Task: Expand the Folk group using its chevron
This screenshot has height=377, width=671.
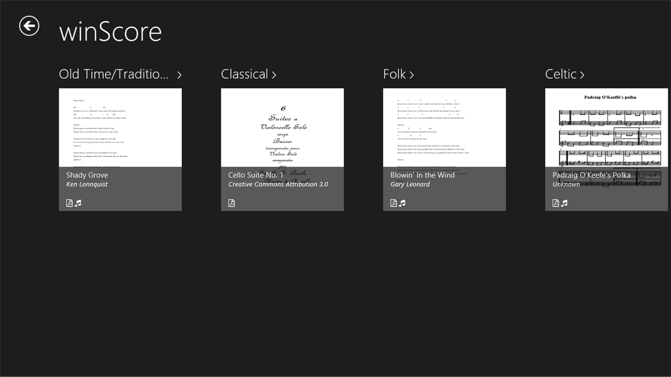Action: coord(411,75)
